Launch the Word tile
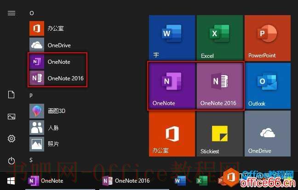Viewport: 298px width, 190px height. coord(172,38)
